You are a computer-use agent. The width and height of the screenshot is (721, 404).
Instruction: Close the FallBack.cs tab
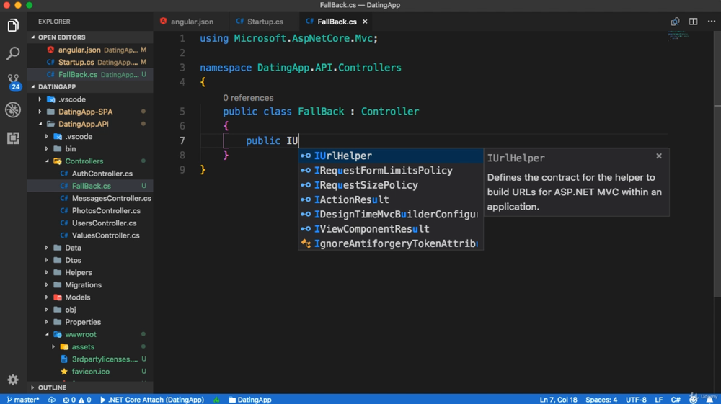pyautogui.click(x=365, y=22)
